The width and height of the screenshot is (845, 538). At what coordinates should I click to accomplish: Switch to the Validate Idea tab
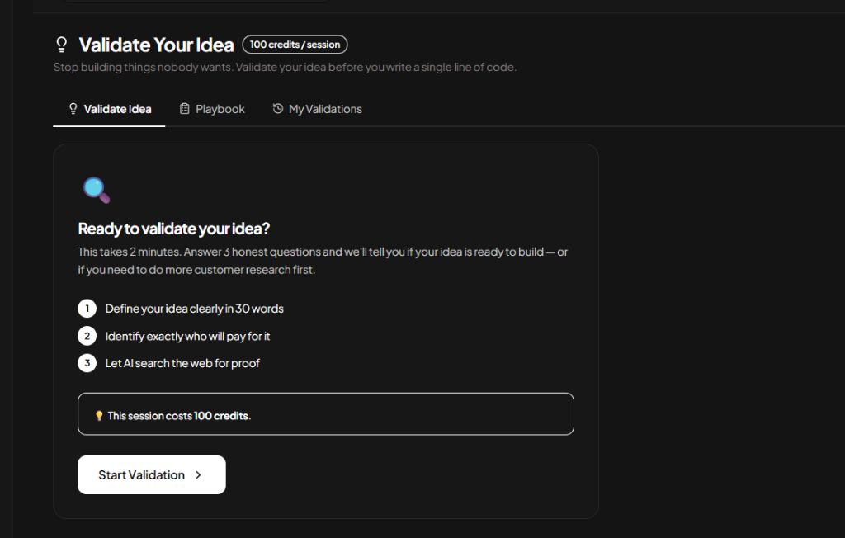110,109
